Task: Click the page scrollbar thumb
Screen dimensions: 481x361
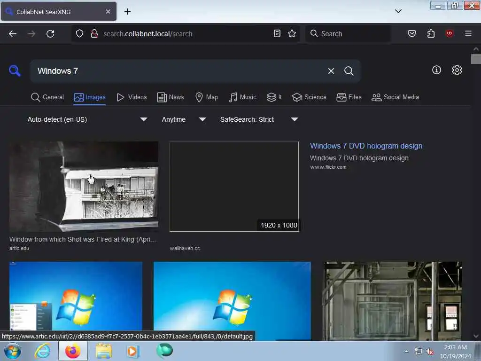Action: [476, 59]
